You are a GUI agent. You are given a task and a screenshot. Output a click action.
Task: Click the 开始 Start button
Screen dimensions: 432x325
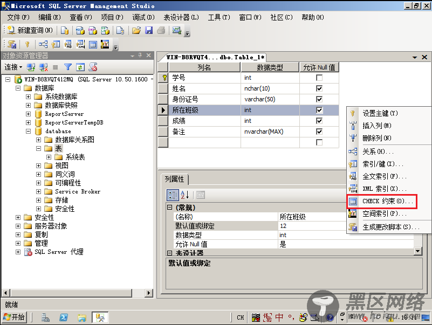point(15,317)
